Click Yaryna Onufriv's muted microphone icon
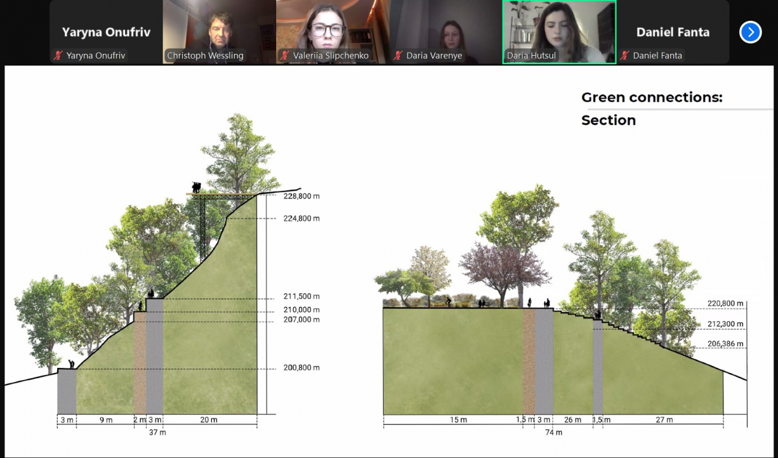Viewport: 778px width, 458px height. coord(58,56)
